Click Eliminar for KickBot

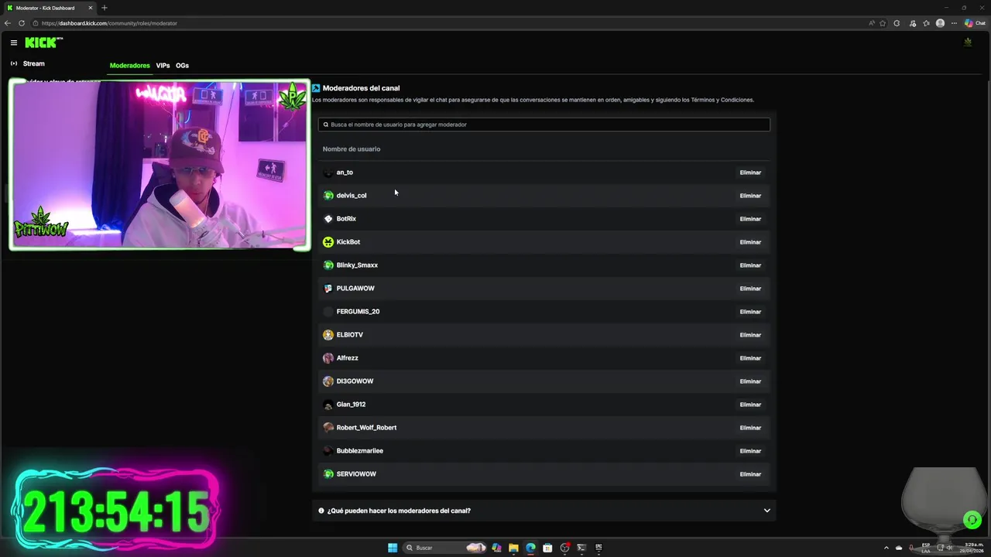tap(750, 242)
